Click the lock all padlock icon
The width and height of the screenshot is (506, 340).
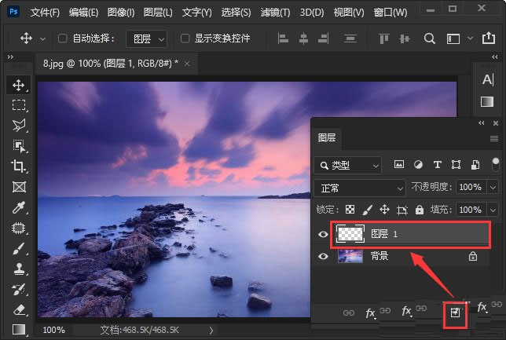pyautogui.click(x=420, y=210)
